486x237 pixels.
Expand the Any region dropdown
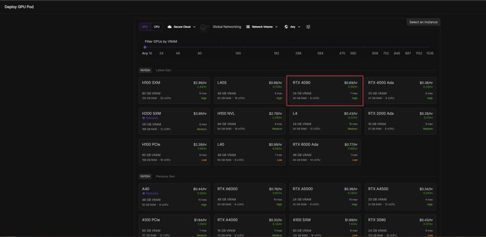(x=293, y=27)
